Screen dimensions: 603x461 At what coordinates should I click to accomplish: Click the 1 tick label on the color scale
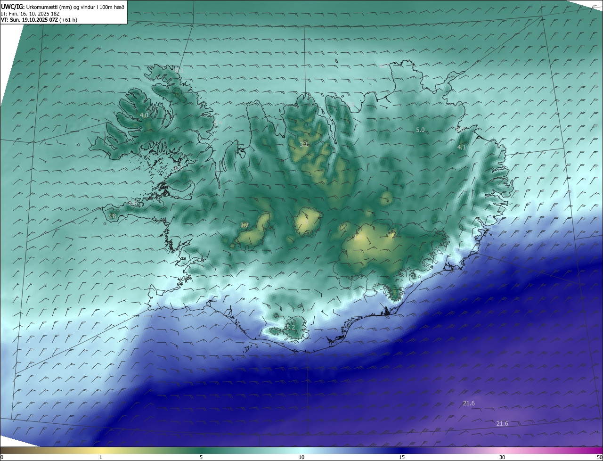[101, 457]
